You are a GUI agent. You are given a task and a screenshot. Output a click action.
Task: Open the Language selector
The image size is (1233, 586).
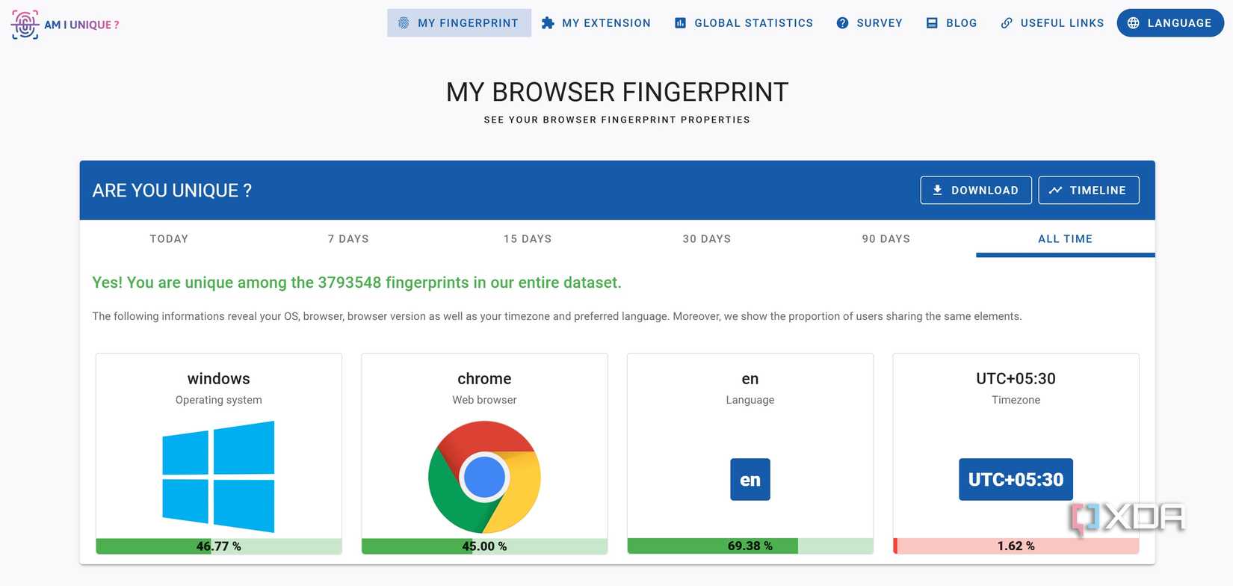(x=1170, y=23)
